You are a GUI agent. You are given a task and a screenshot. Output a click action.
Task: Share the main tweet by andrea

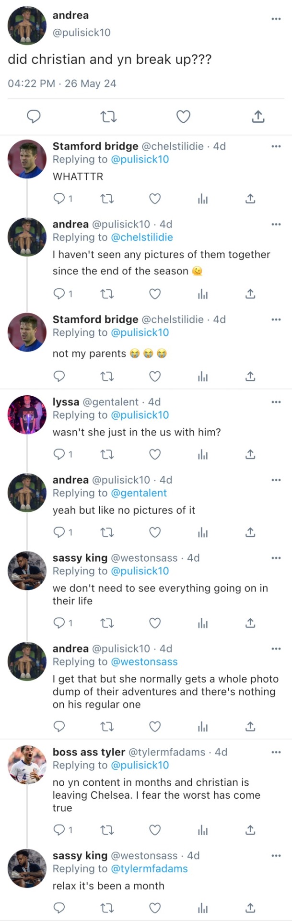(258, 117)
